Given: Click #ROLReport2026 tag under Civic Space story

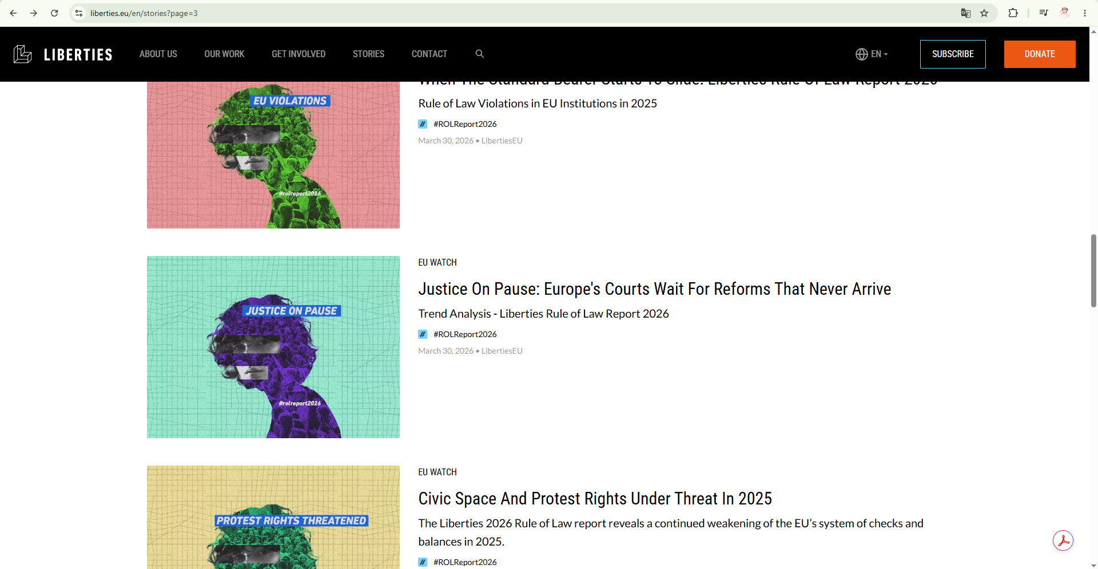Looking at the screenshot, I should coord(465,562).
